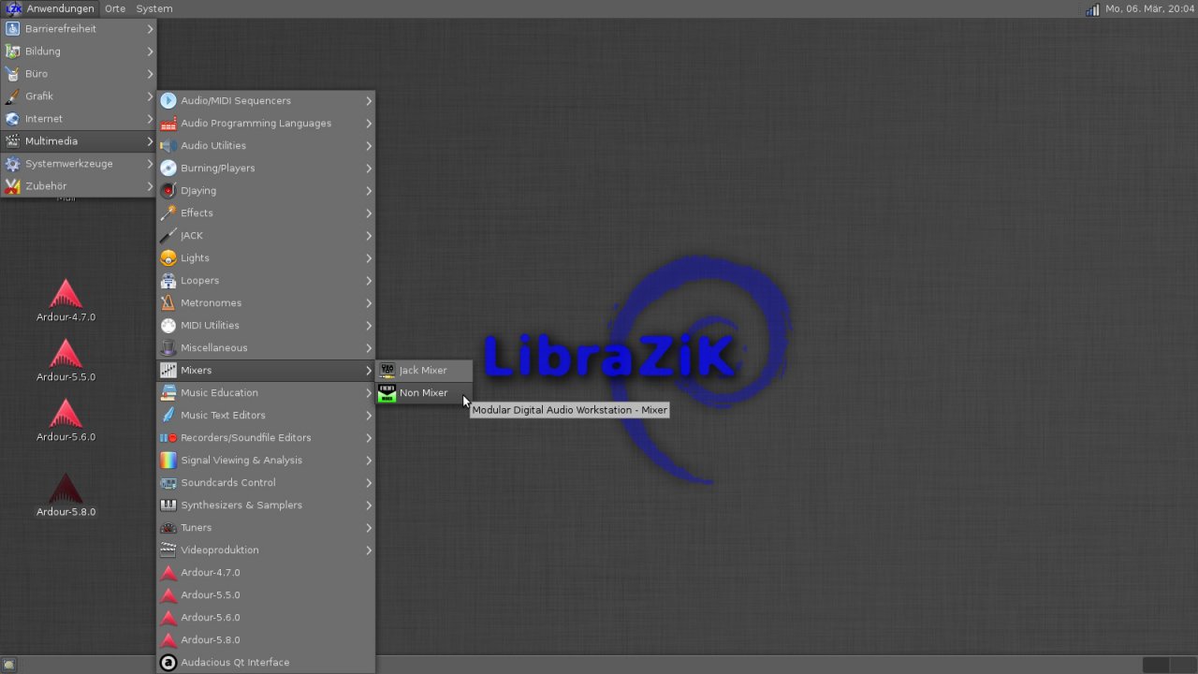Expand the Miscellaneous submenu arrow
Image resolution: width=1198 pixels, height=674 pixels.
tap(369, 348)
